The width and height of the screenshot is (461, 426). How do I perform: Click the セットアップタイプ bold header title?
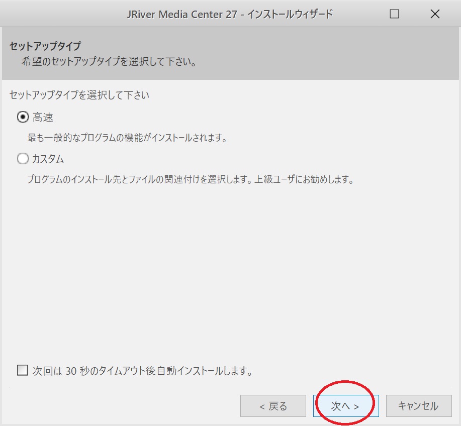click(x=45, y=46)
